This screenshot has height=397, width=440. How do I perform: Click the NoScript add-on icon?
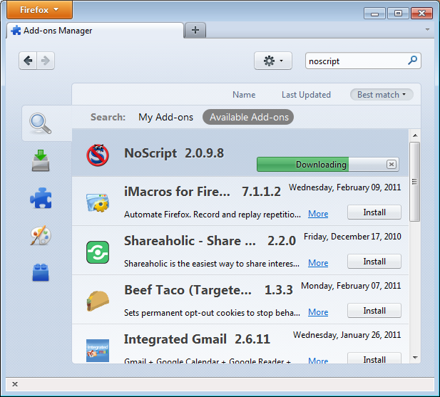point(97,154)
